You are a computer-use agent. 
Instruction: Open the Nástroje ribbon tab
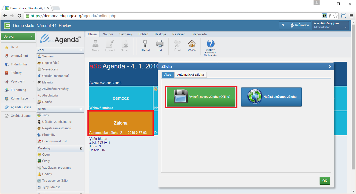coord(160,34)
